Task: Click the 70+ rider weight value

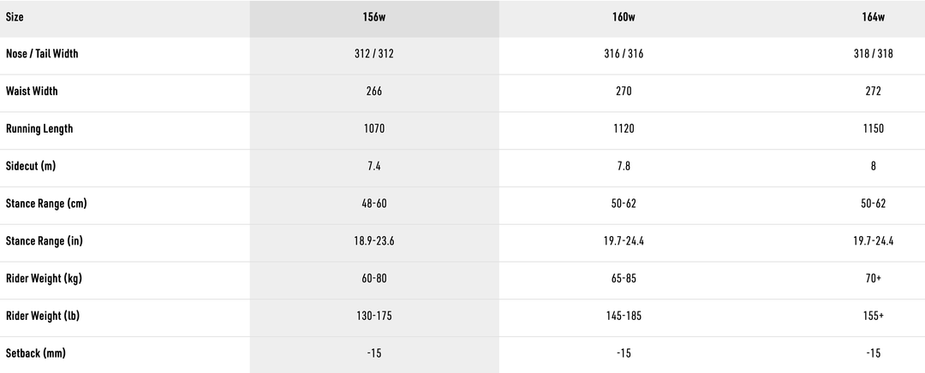Action: pos(873,279)
